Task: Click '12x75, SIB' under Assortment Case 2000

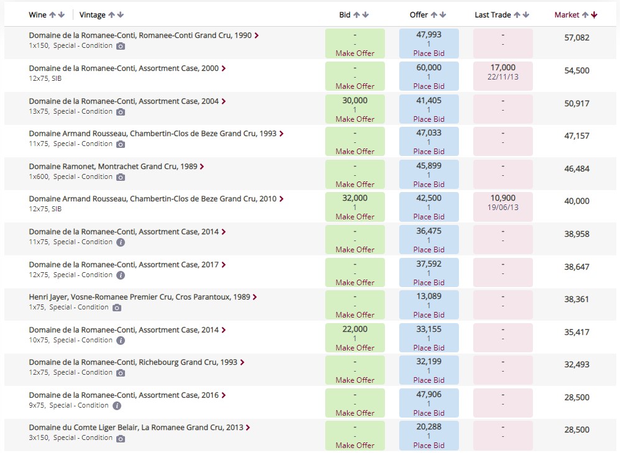Action: tap(45, 78)
